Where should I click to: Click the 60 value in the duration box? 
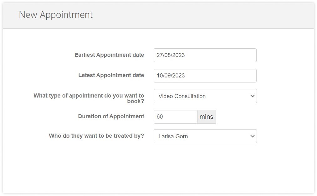pyautogui.click(x=160, y=117)
